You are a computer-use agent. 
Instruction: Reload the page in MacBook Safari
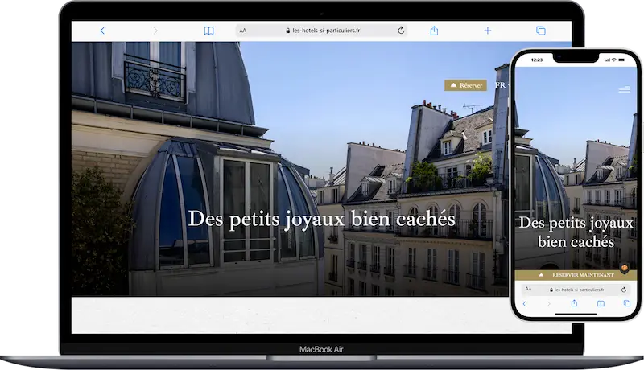(x=401, y=31)
